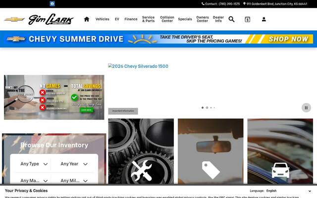Open the price tag specials tile
The image size is (317, 198).
click(x=211, y=151)
